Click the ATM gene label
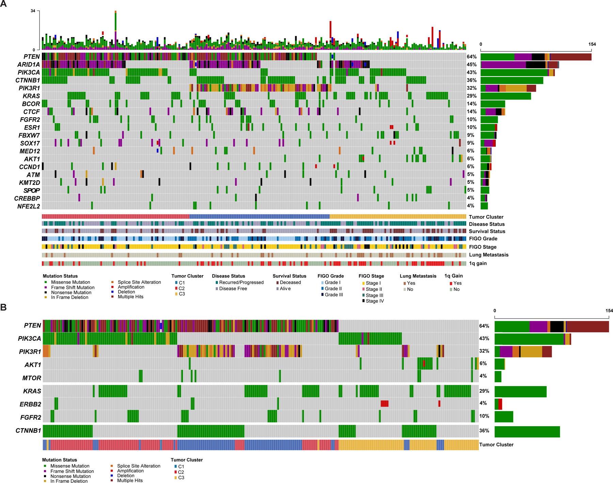Viewport: 613px width, 483px height. point(33,175)
